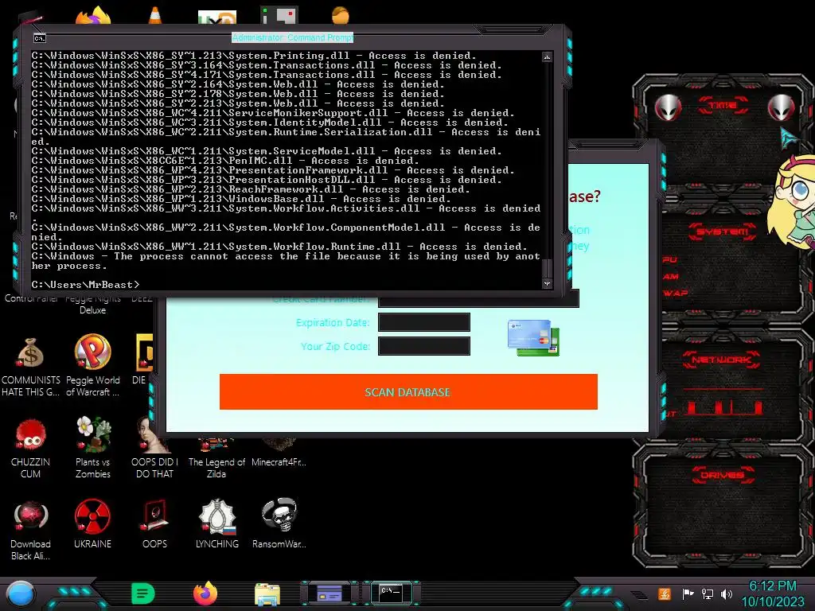The width and height of the screenshot is (815, 611).
Task: Launch Firefox from the taskbar
Action: (x=205, y=593)
